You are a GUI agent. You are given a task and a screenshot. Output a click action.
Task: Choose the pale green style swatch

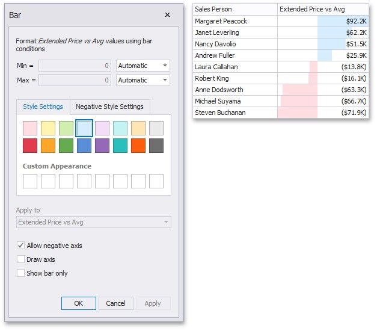pos(66,128)
